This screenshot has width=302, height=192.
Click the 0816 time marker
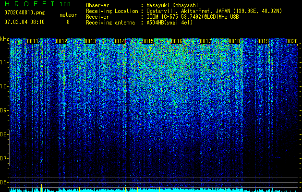pyautogui.click(x=177, y=41)
